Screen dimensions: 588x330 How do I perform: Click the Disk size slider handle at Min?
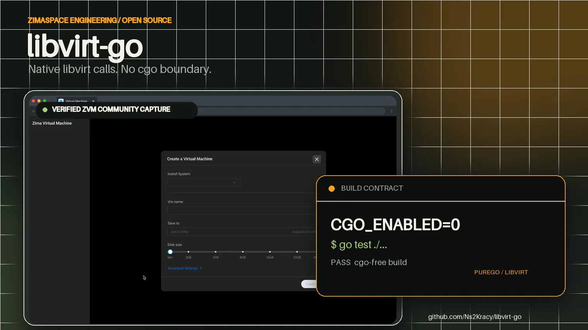tap(170, 252)
